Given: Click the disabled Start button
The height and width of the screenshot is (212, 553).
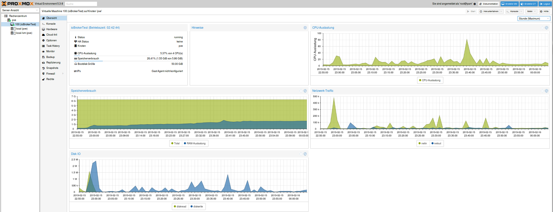Looking at the screenshot, I should click(471, 11).
